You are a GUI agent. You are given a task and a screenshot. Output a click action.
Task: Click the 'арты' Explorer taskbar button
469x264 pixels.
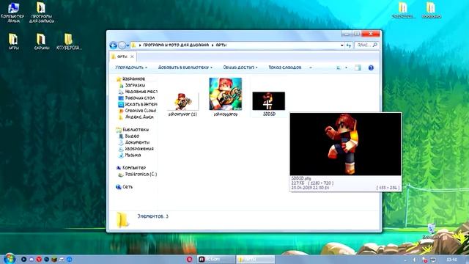point(255,259)
